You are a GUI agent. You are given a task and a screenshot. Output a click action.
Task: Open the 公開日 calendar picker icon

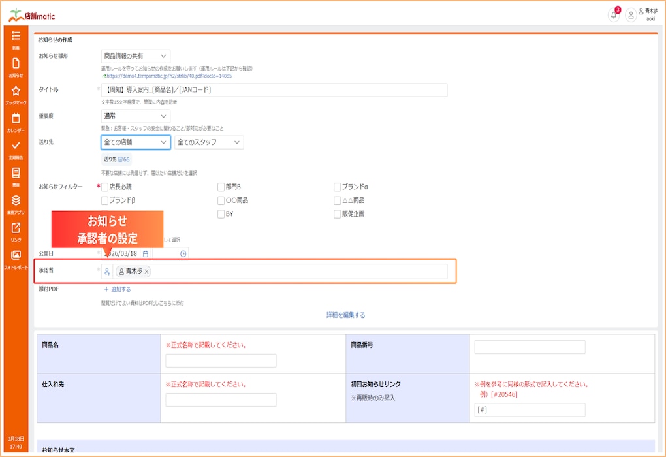pos(146,253)
